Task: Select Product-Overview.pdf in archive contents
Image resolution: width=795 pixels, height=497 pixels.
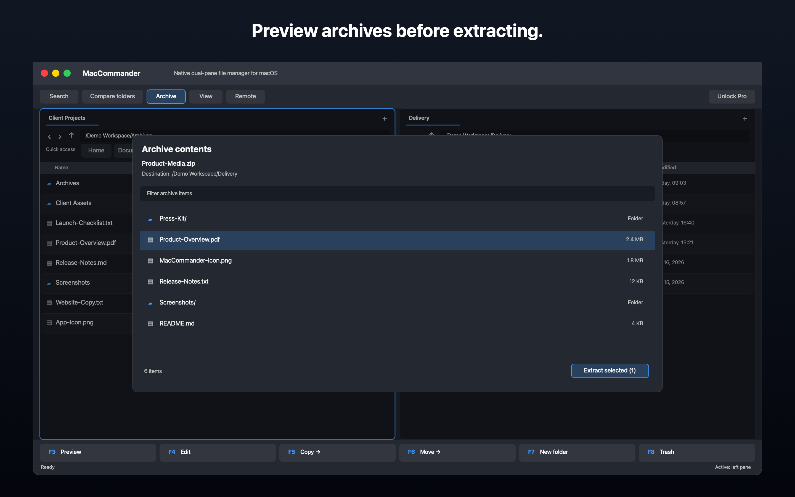Action: click(x=397, y=240)
